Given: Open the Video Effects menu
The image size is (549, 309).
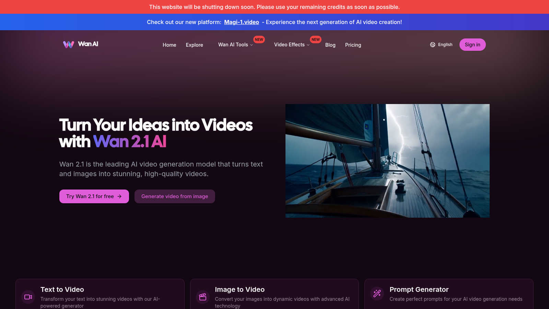Looking at the screenshot, I should 292,45.
